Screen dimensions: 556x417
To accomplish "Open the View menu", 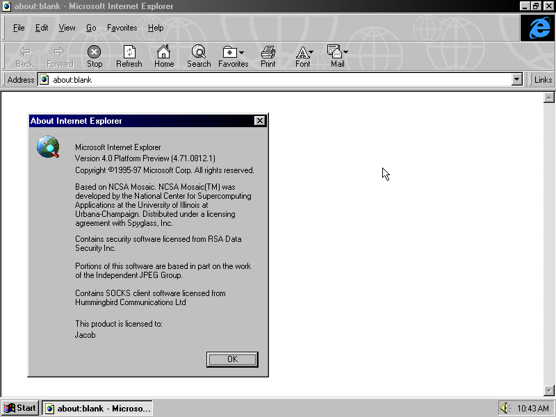I will coord(67,28).
